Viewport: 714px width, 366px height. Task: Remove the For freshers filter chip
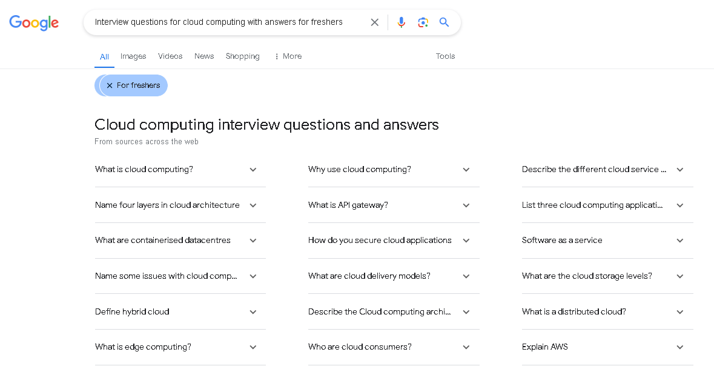click(109, 85)
